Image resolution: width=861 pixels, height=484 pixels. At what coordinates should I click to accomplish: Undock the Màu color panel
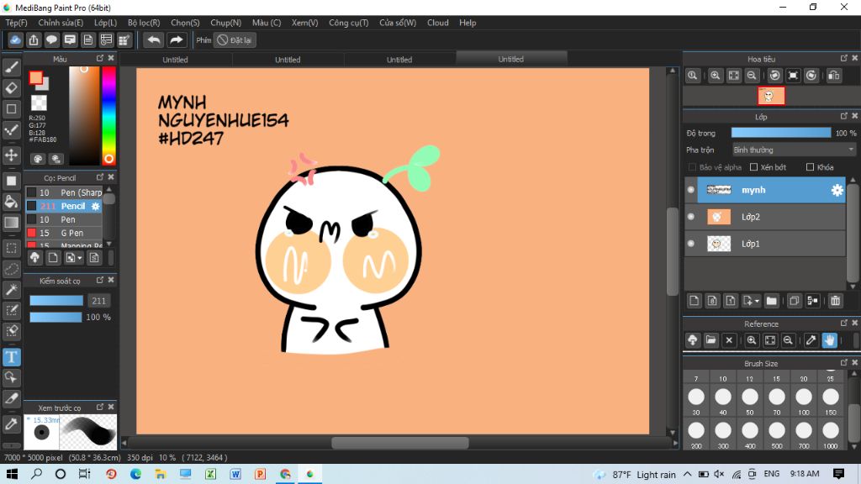tap(100, 58)
